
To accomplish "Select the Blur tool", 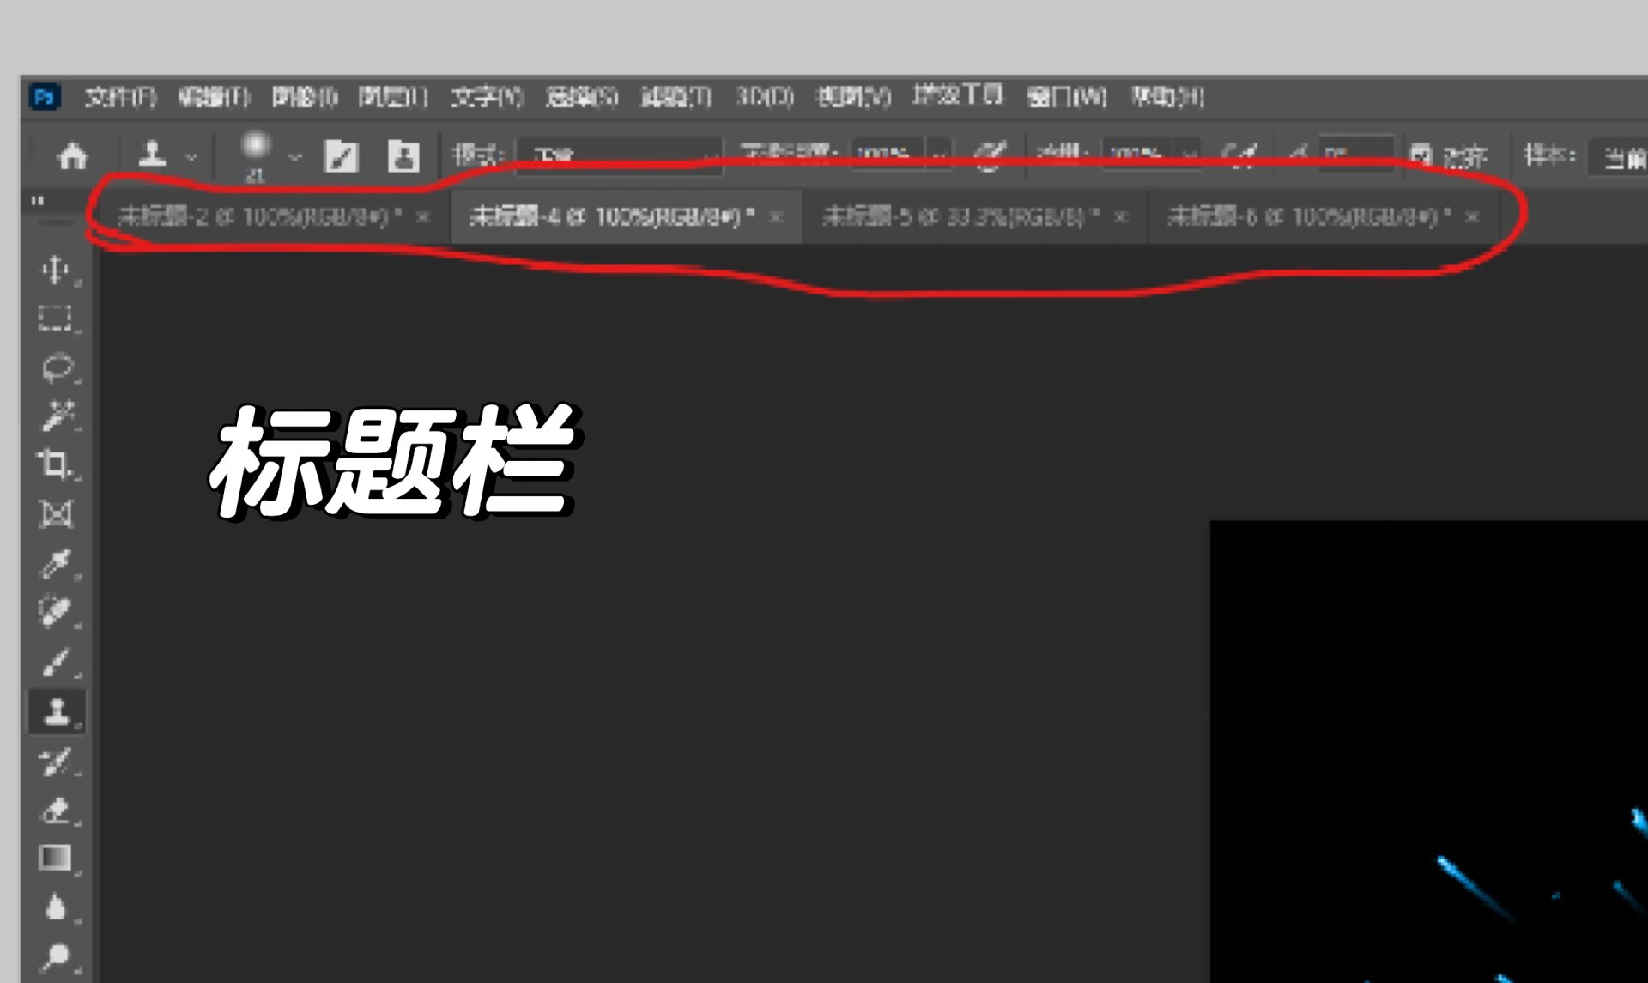I will pyautogui.click(x=57, y=907).
